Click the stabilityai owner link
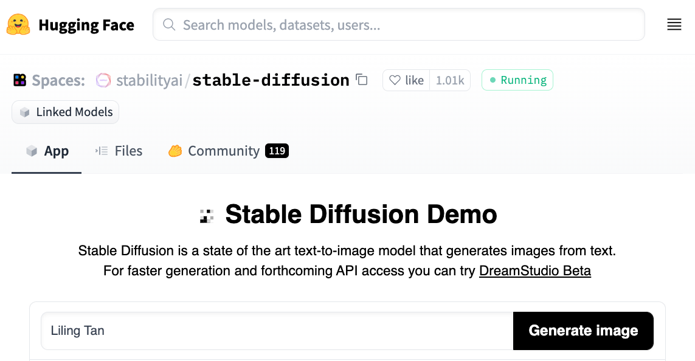 click(150, 80)
